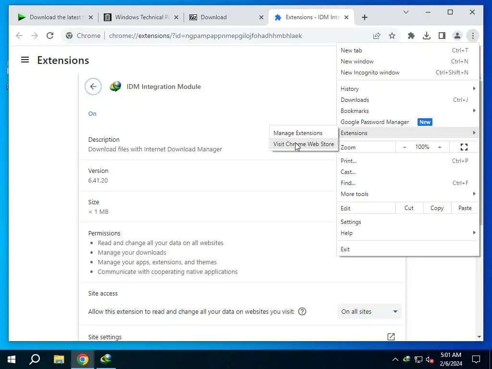The width and height of the screenshot is (492, 369).
Task: Toggle the side panel icon
Action: [442, 36]
